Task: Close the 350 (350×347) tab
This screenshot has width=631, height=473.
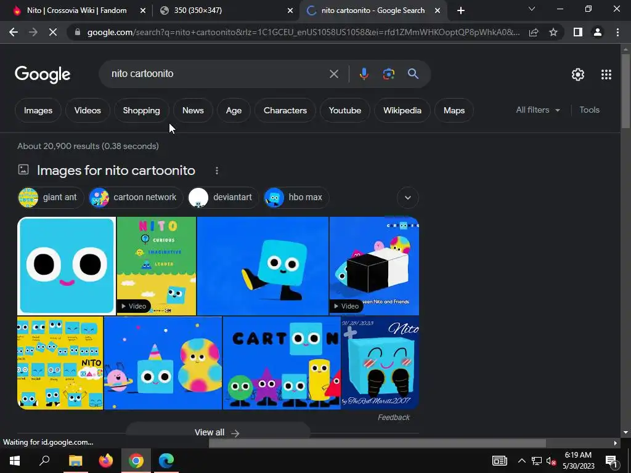Action: tap(290, 10)
